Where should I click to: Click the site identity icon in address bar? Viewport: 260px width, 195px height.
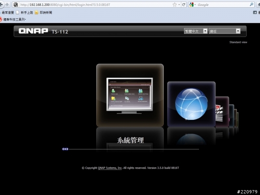[15, 4]
